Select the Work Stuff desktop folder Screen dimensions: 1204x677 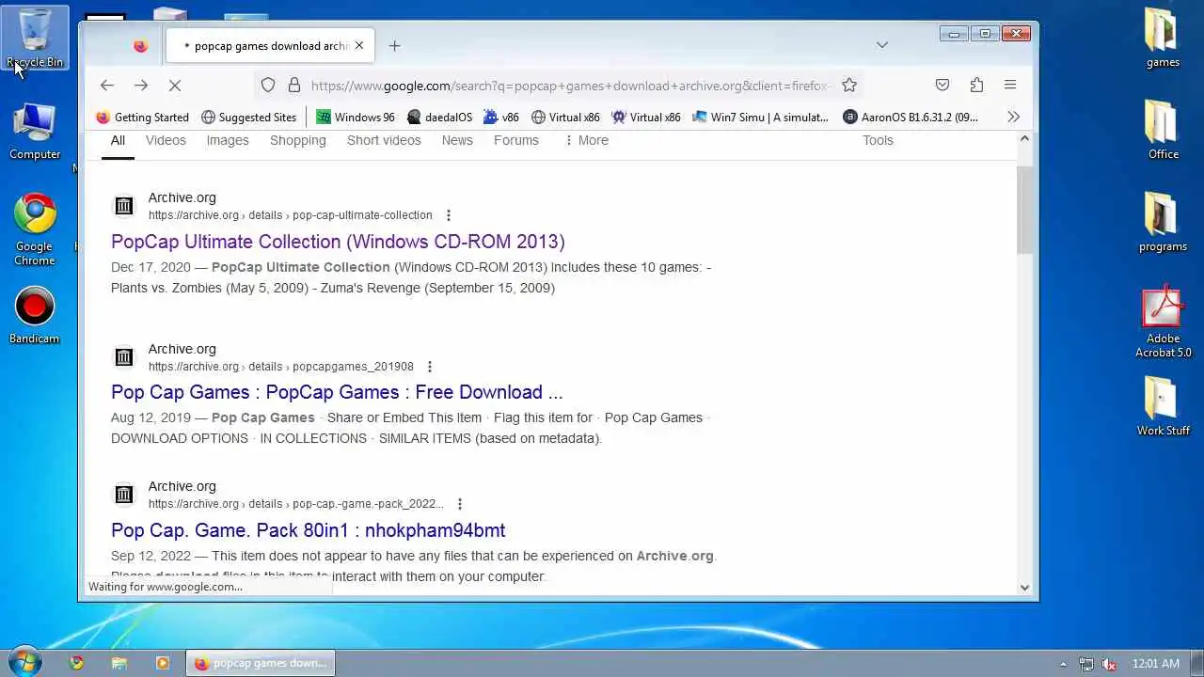(1163, 406)
